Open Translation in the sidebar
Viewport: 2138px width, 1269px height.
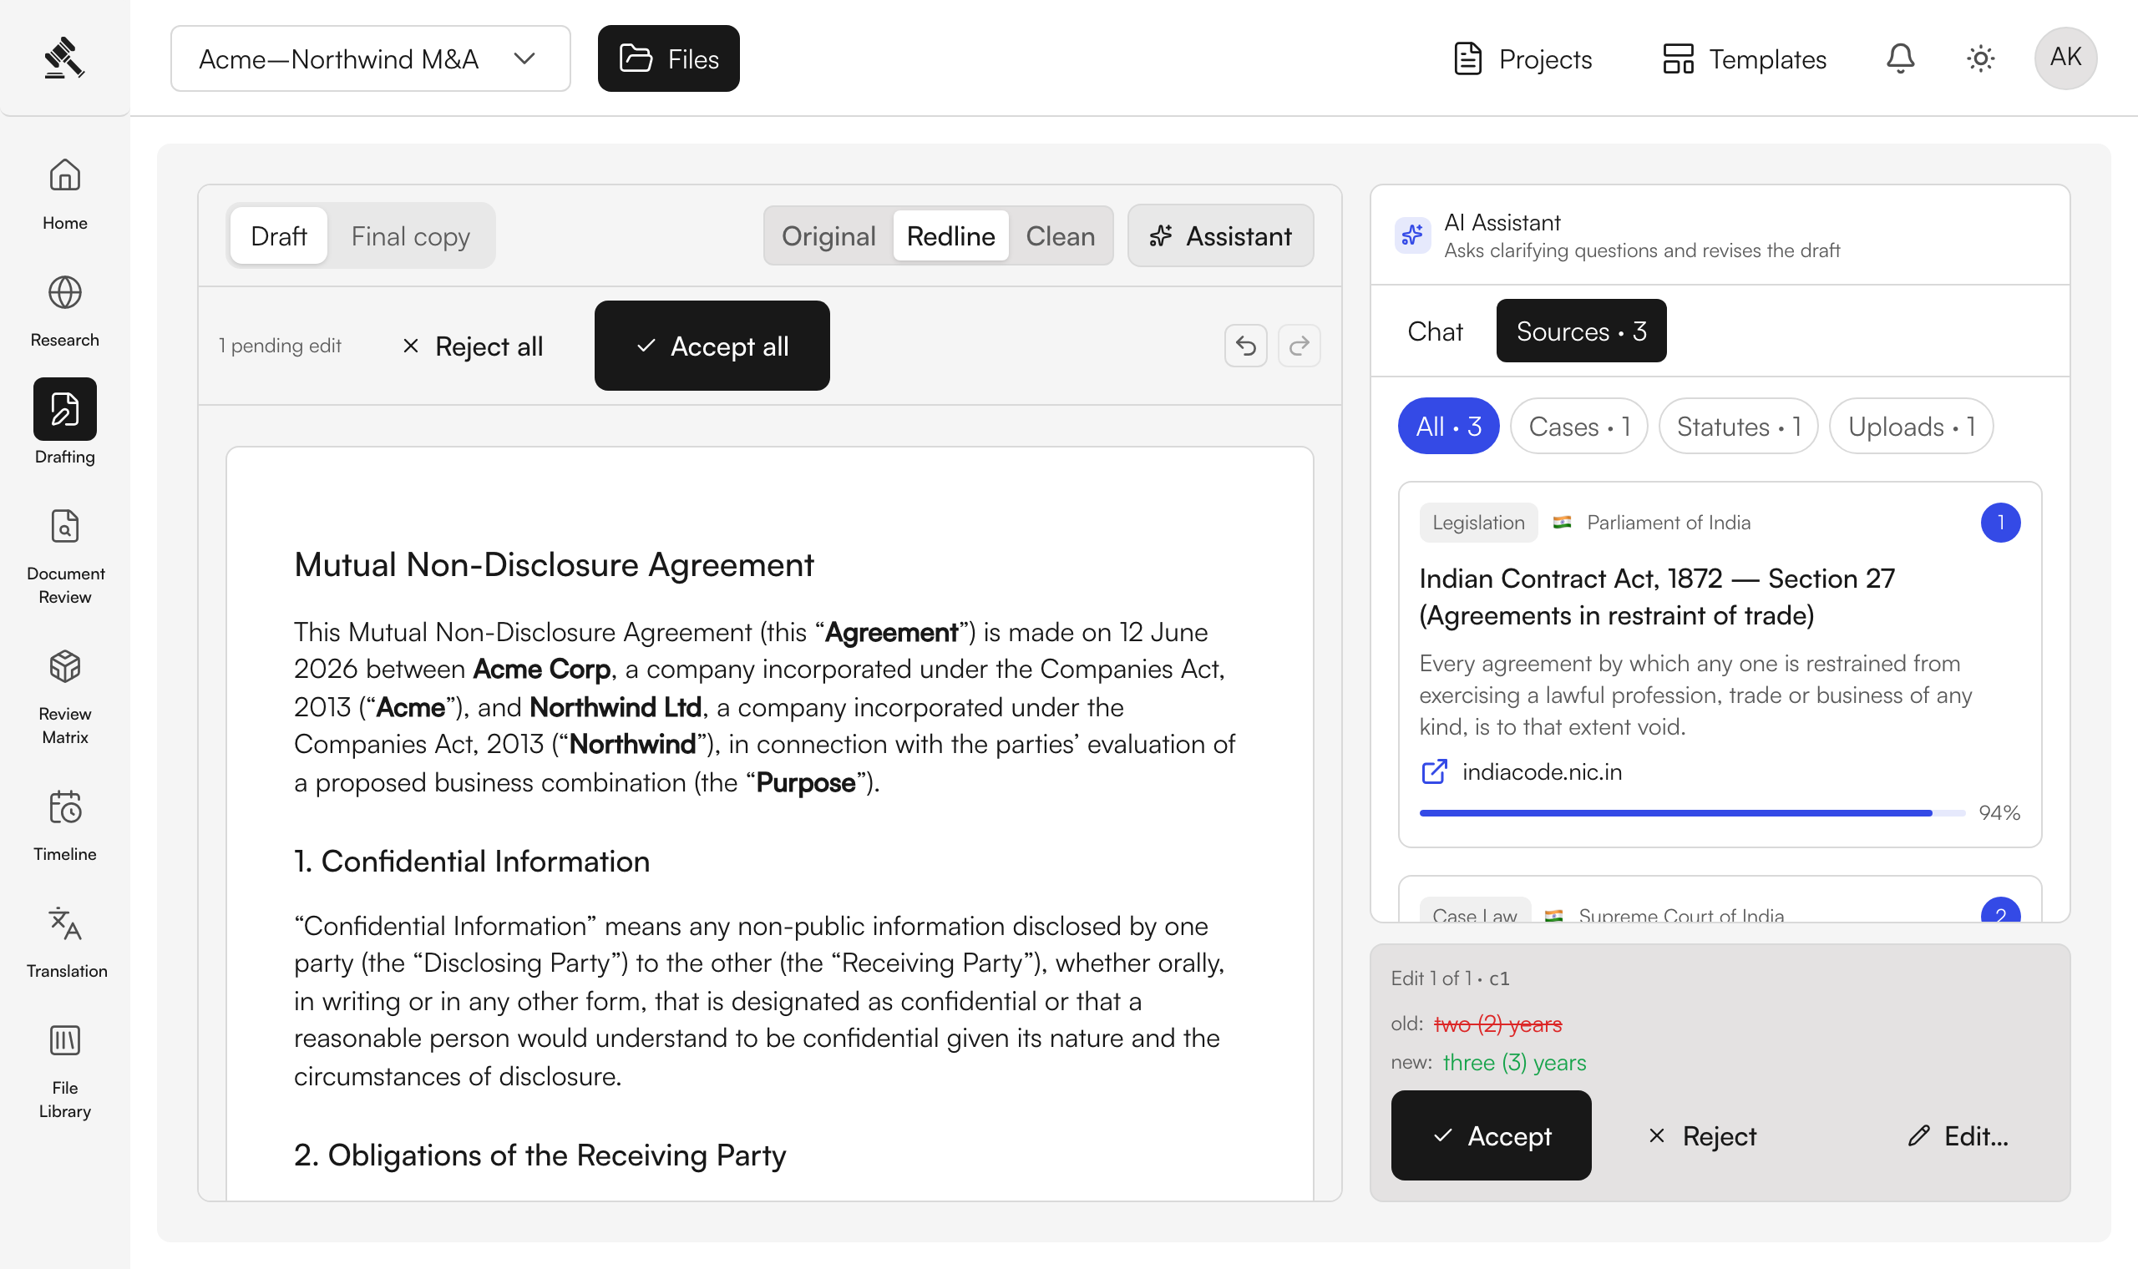(x=65, y=943)
